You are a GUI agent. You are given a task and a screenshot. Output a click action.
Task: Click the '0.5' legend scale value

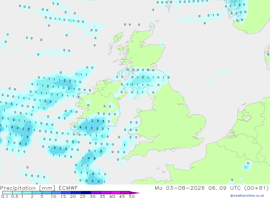[x=15, y=196]
